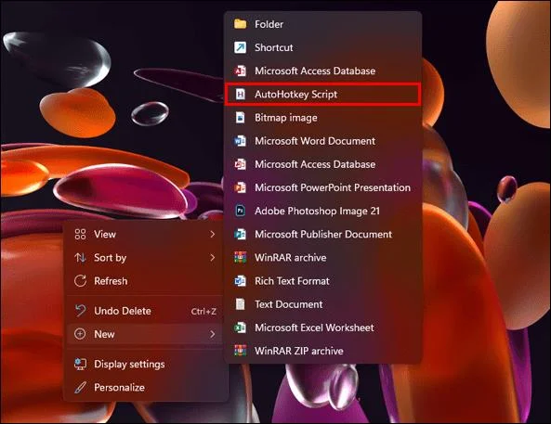The width and height of the screenshot is (551, 424).
Task: Select the Shortcut arrow icon
Action: [x=241, y=47]
